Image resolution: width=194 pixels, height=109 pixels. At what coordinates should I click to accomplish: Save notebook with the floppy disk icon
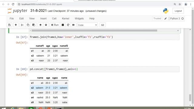(x=9, y=25)
